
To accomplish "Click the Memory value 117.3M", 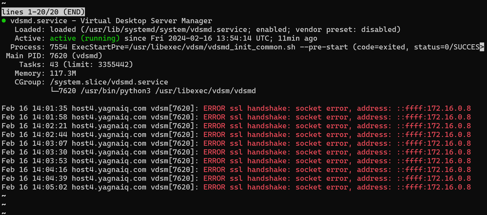I will [x=63, y=73].
